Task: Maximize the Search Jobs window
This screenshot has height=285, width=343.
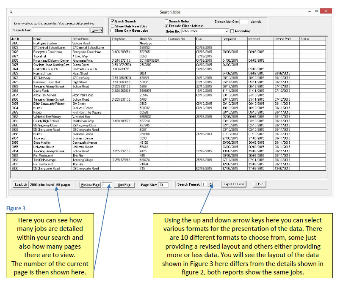Action: [316, 11]
